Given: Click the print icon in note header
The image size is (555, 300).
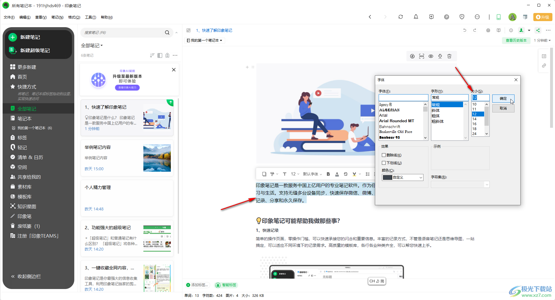Looking at the screenshot, I should pyautogui.click(x=488, y=30).
